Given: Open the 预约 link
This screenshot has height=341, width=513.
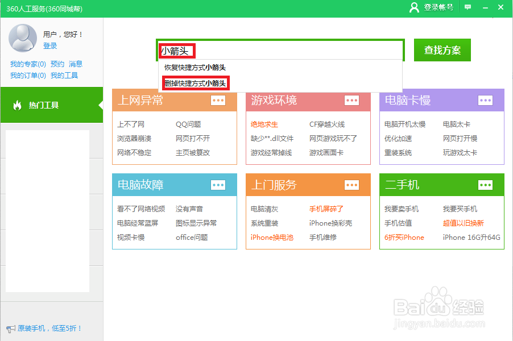Looking at the screenshot, I should coord(57,64).
